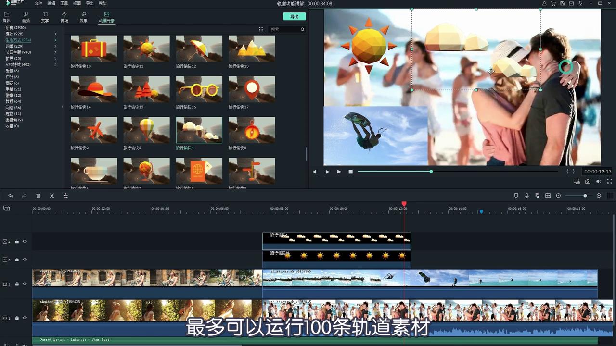Click the add track manager icon
The width and height of the screenshot is (616, 346).
(6, 208)
